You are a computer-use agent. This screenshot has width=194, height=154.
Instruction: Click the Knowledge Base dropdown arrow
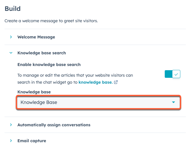click(x=173, y=102)
